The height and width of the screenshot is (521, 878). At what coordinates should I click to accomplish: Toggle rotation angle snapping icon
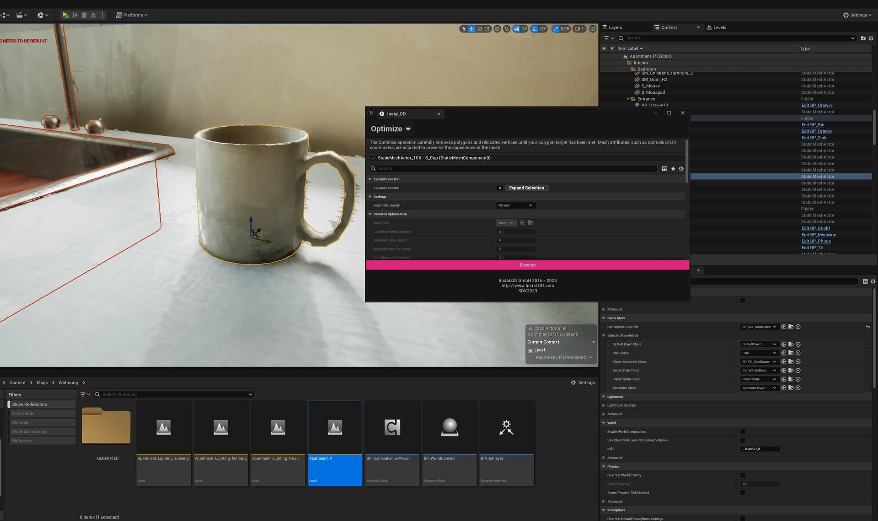coord(535,29)
